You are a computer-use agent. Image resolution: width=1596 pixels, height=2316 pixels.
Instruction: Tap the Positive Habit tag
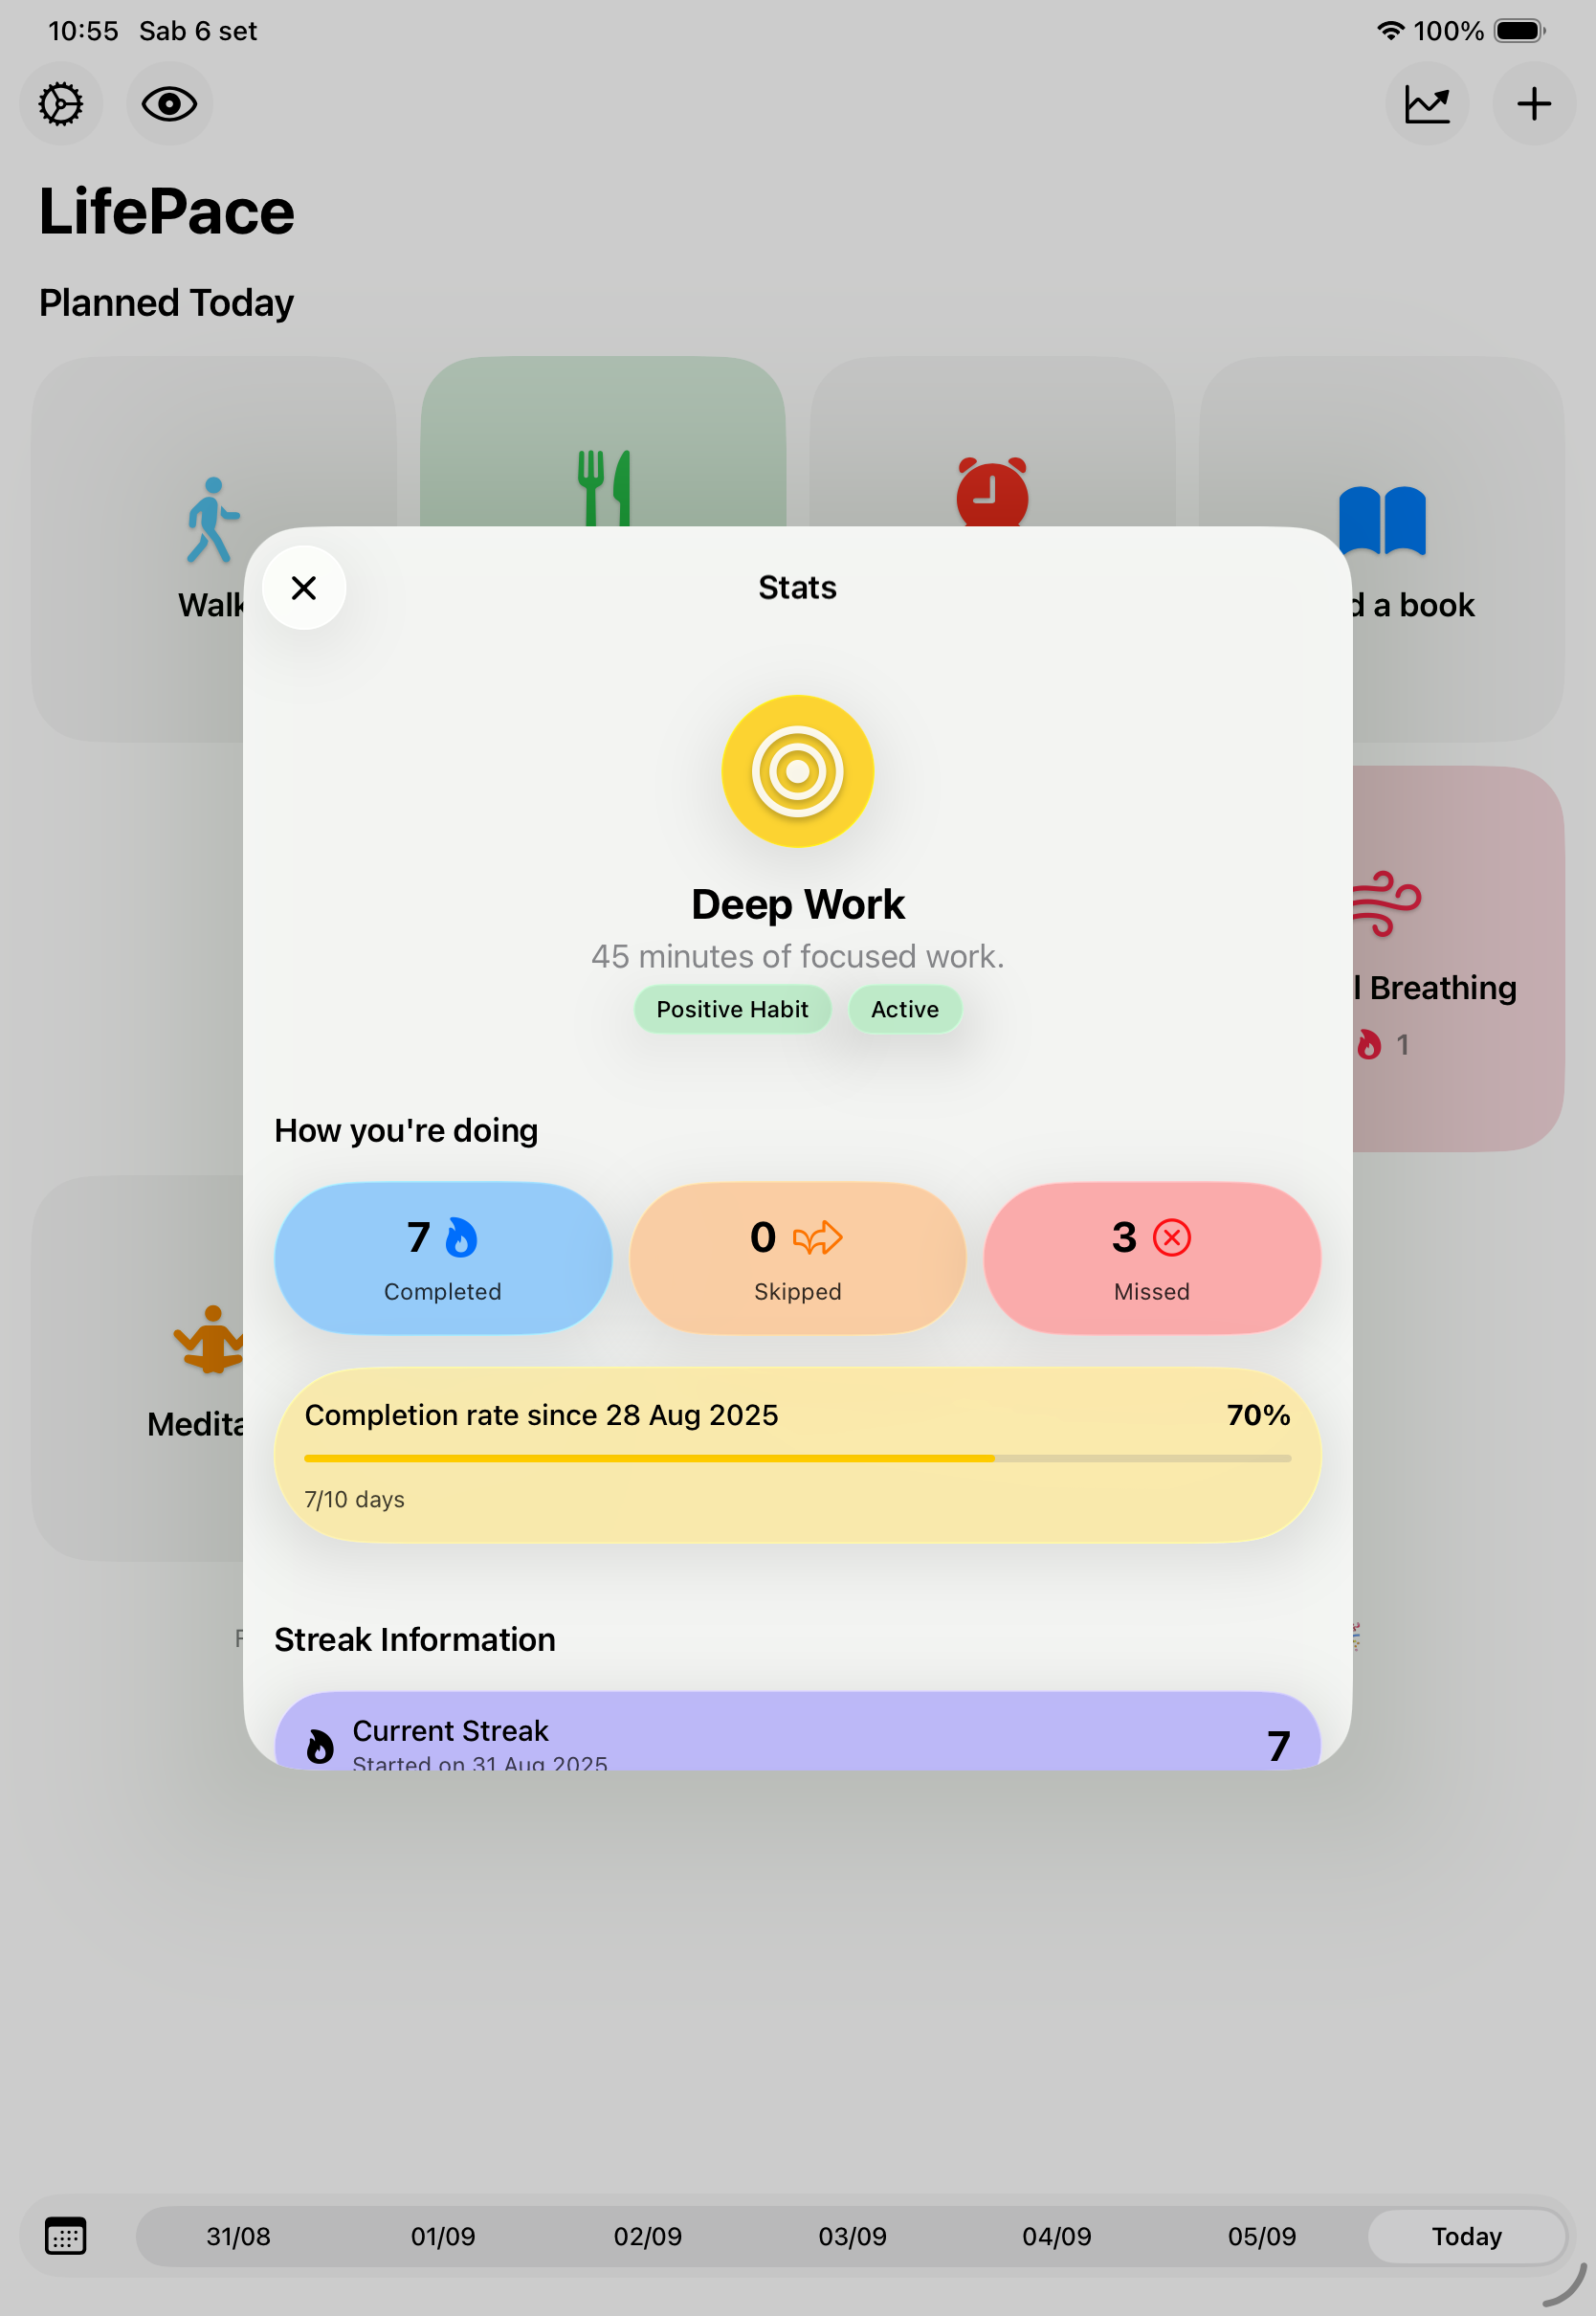732,1009
